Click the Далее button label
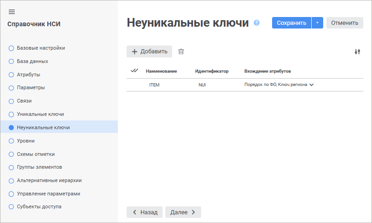The height and width of the screenshot is (223, 372). 179,212
